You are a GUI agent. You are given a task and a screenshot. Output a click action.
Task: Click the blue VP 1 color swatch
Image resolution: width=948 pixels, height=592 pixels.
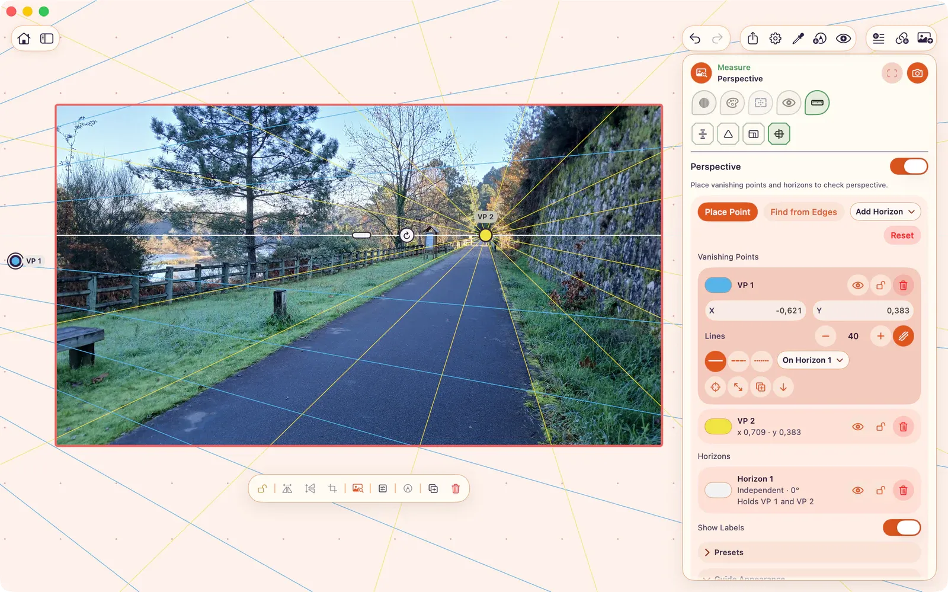click(718, 285)
